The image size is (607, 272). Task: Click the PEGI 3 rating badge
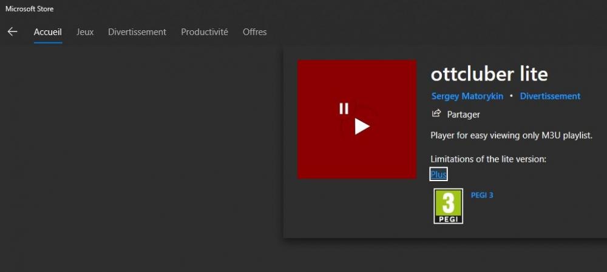(x=449, y=206)
